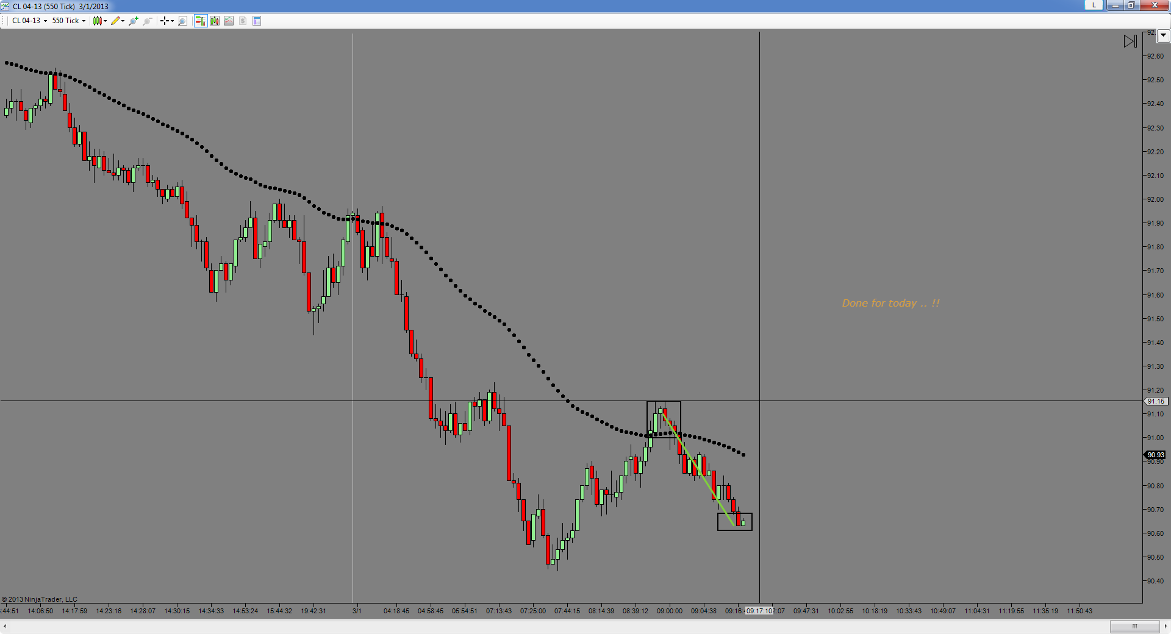Open the drawing tools dropdown arrow
Screen dimensions: 1171x634
[123, 21]
